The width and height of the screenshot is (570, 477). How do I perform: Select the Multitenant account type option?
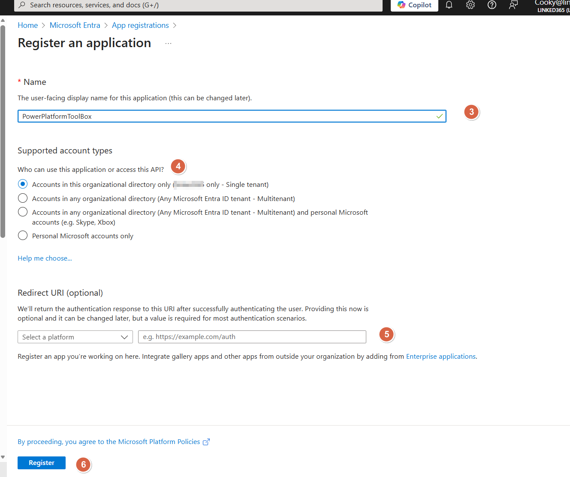pos(22,198)
